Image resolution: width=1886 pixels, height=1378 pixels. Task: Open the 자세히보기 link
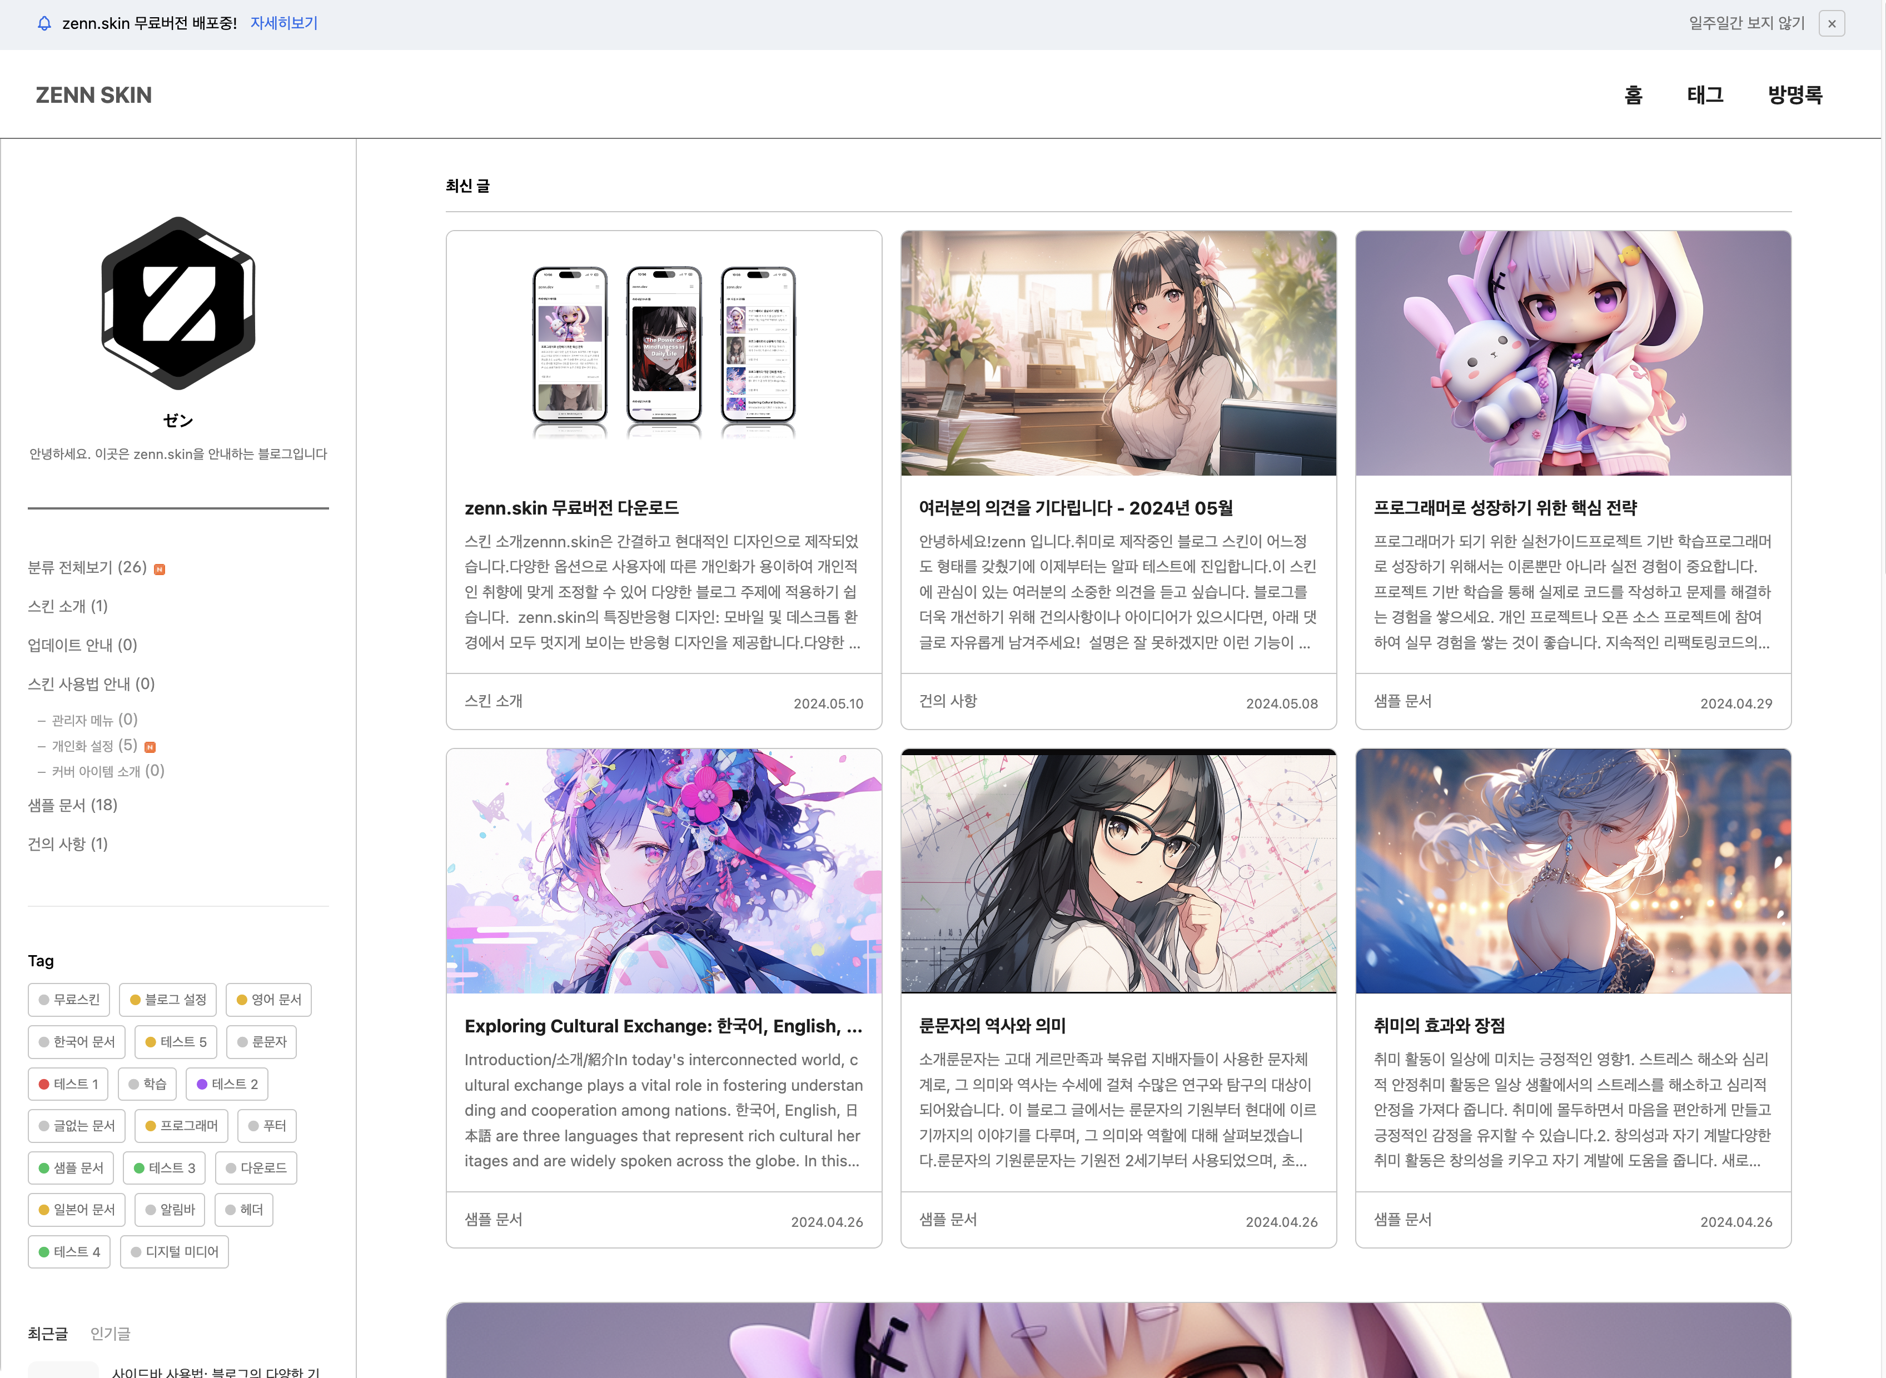pyautogui.click(x=283, y=23)
